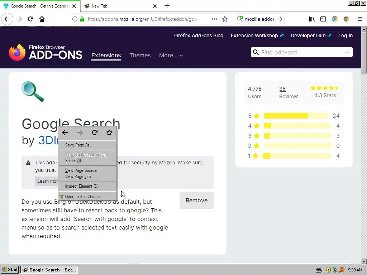Open the Extensions navigation tab
This screenshot has height=275, width=367.
(x=106, y=56)
